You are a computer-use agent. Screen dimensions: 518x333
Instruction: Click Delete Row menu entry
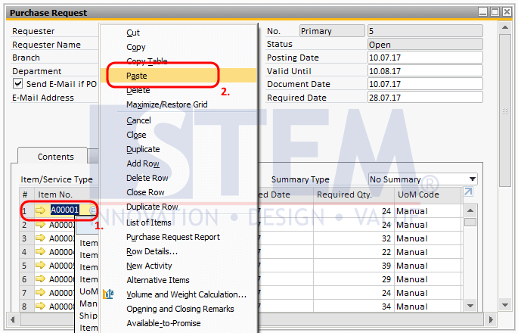[147, 178]
